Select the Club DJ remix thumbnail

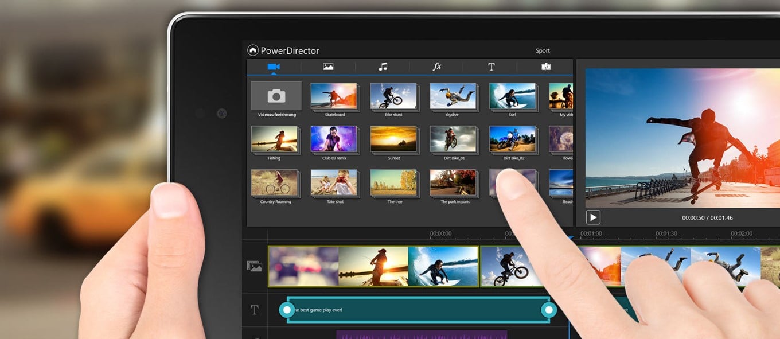(334, 139)
